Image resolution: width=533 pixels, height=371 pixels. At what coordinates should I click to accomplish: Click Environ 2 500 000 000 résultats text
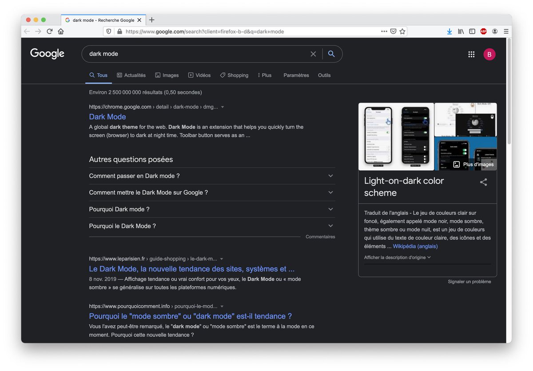coord(145,92)
